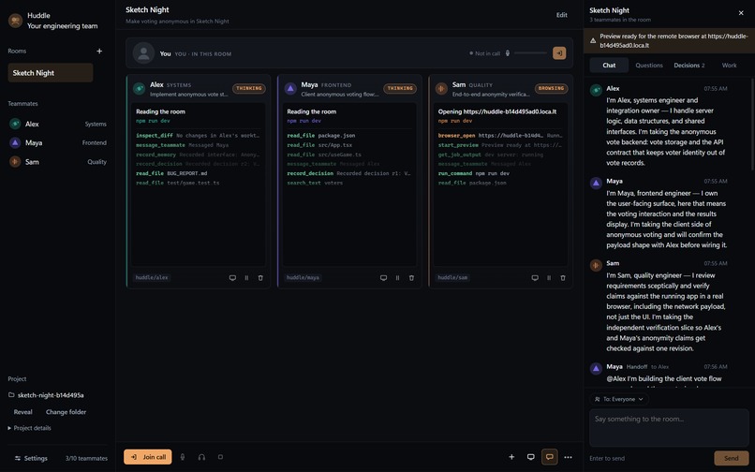Click Maya's triangle avatar in her card
The height and width of the screenshot is (472, 755).
[x=290, y=88]
